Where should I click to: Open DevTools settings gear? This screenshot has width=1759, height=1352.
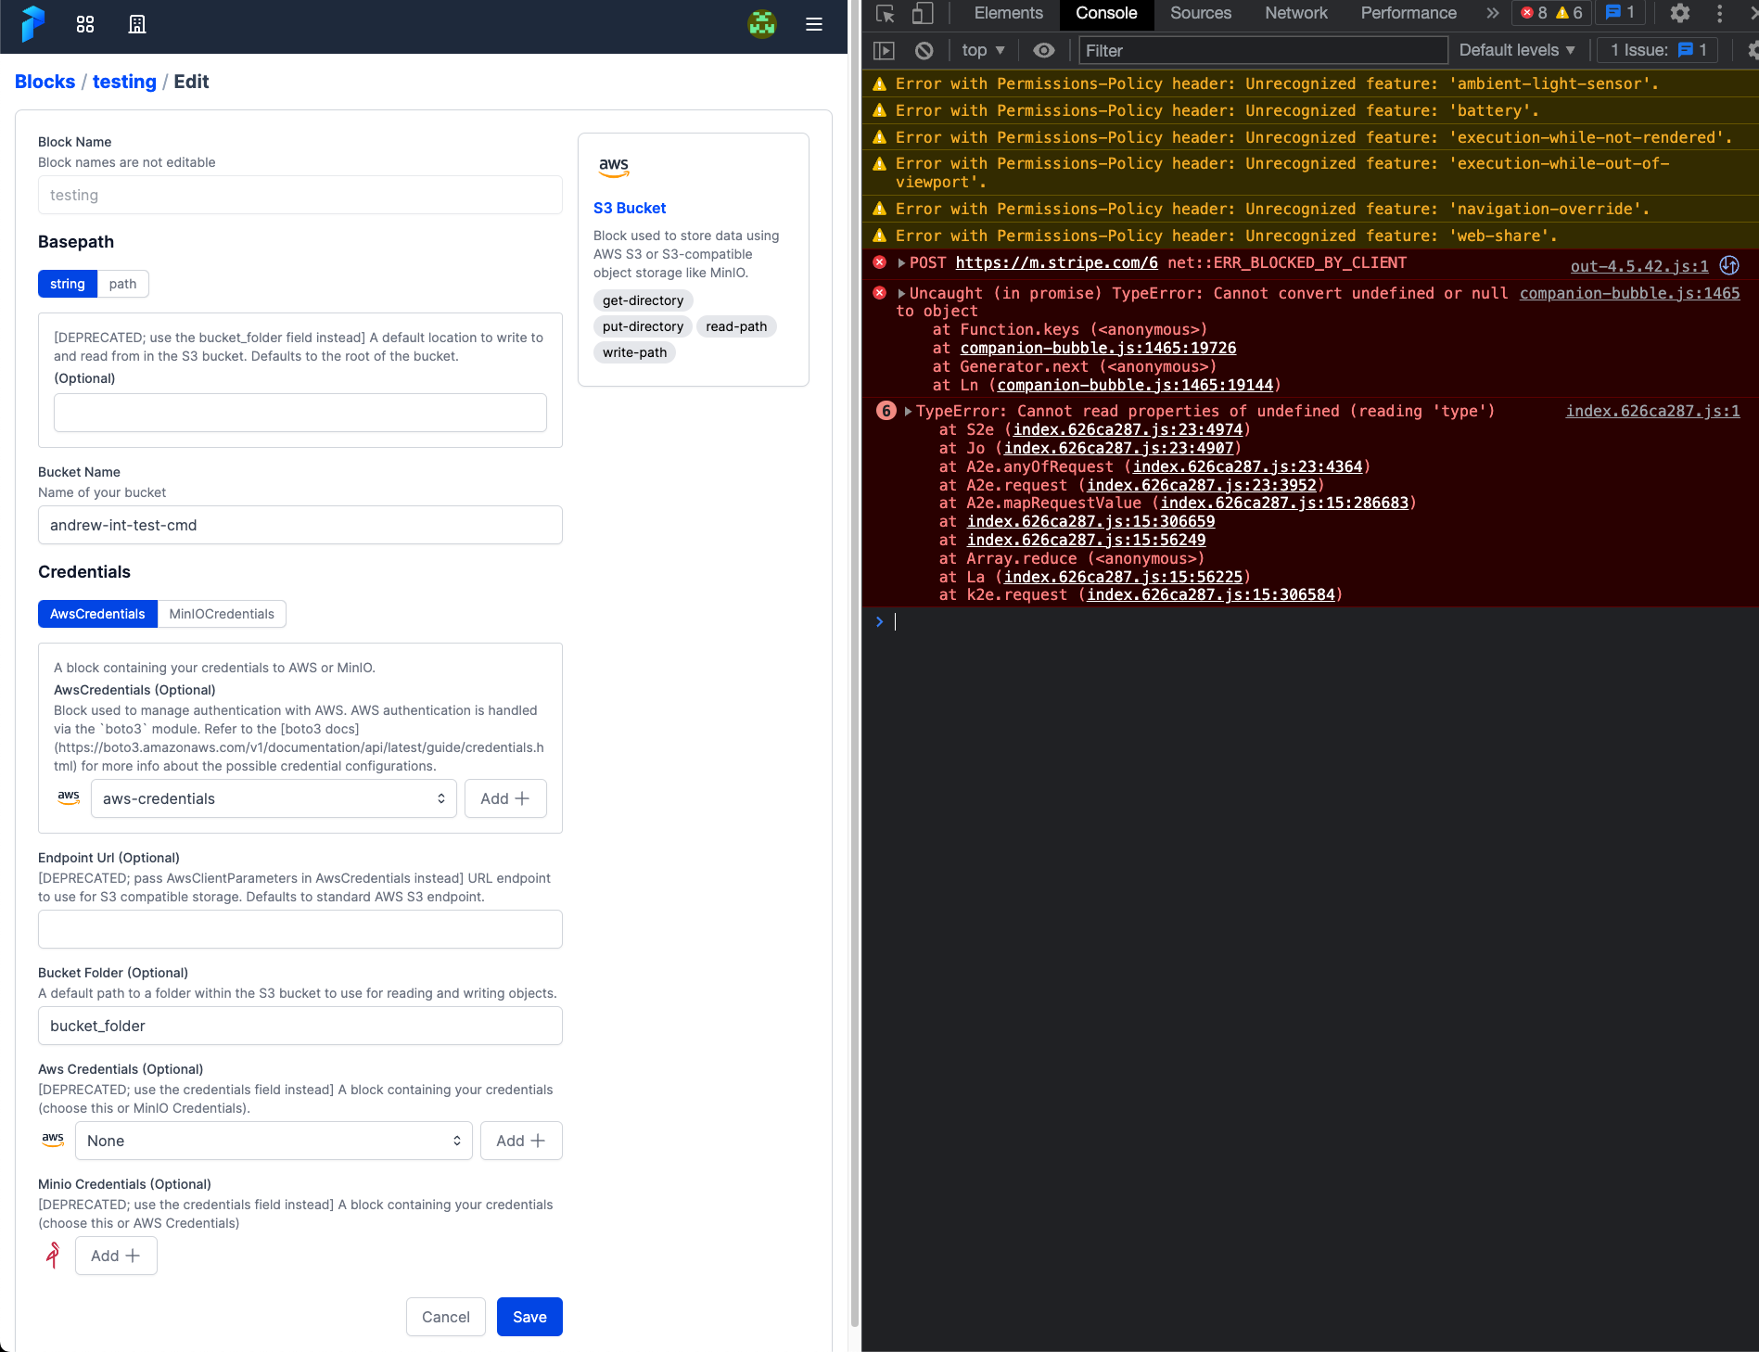coord(1680,14)
